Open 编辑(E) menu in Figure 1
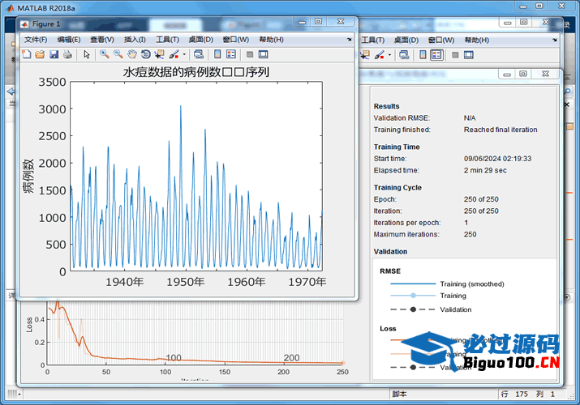This screenshot has width=580, height=405. (69, 40)
